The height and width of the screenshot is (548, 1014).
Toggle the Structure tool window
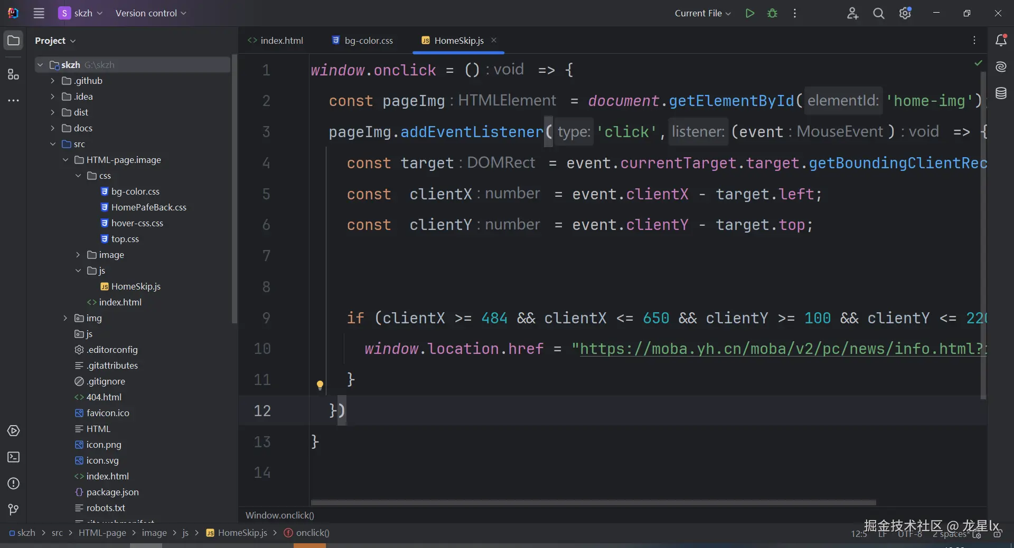[13, 74]
